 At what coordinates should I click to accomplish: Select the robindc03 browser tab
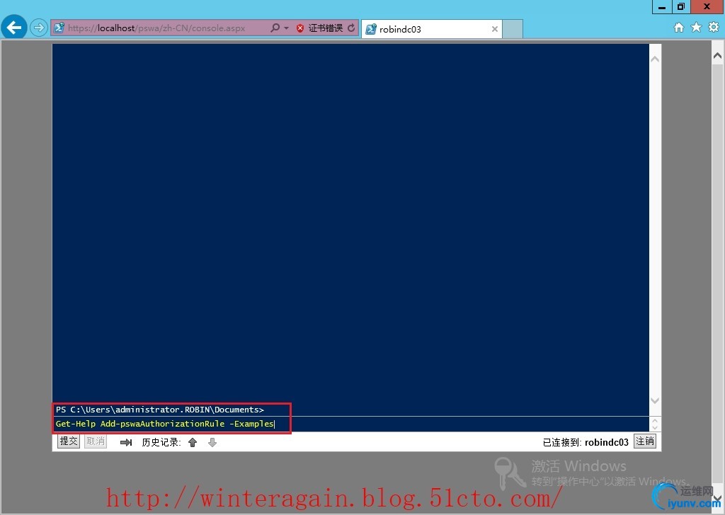click(431, 29)
